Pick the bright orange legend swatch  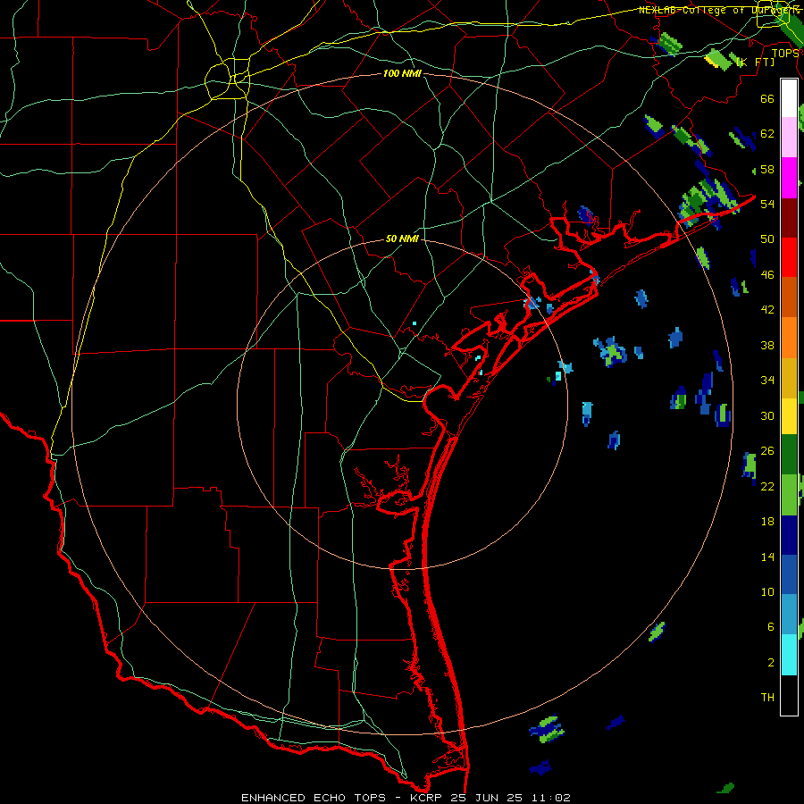(789, 338)
